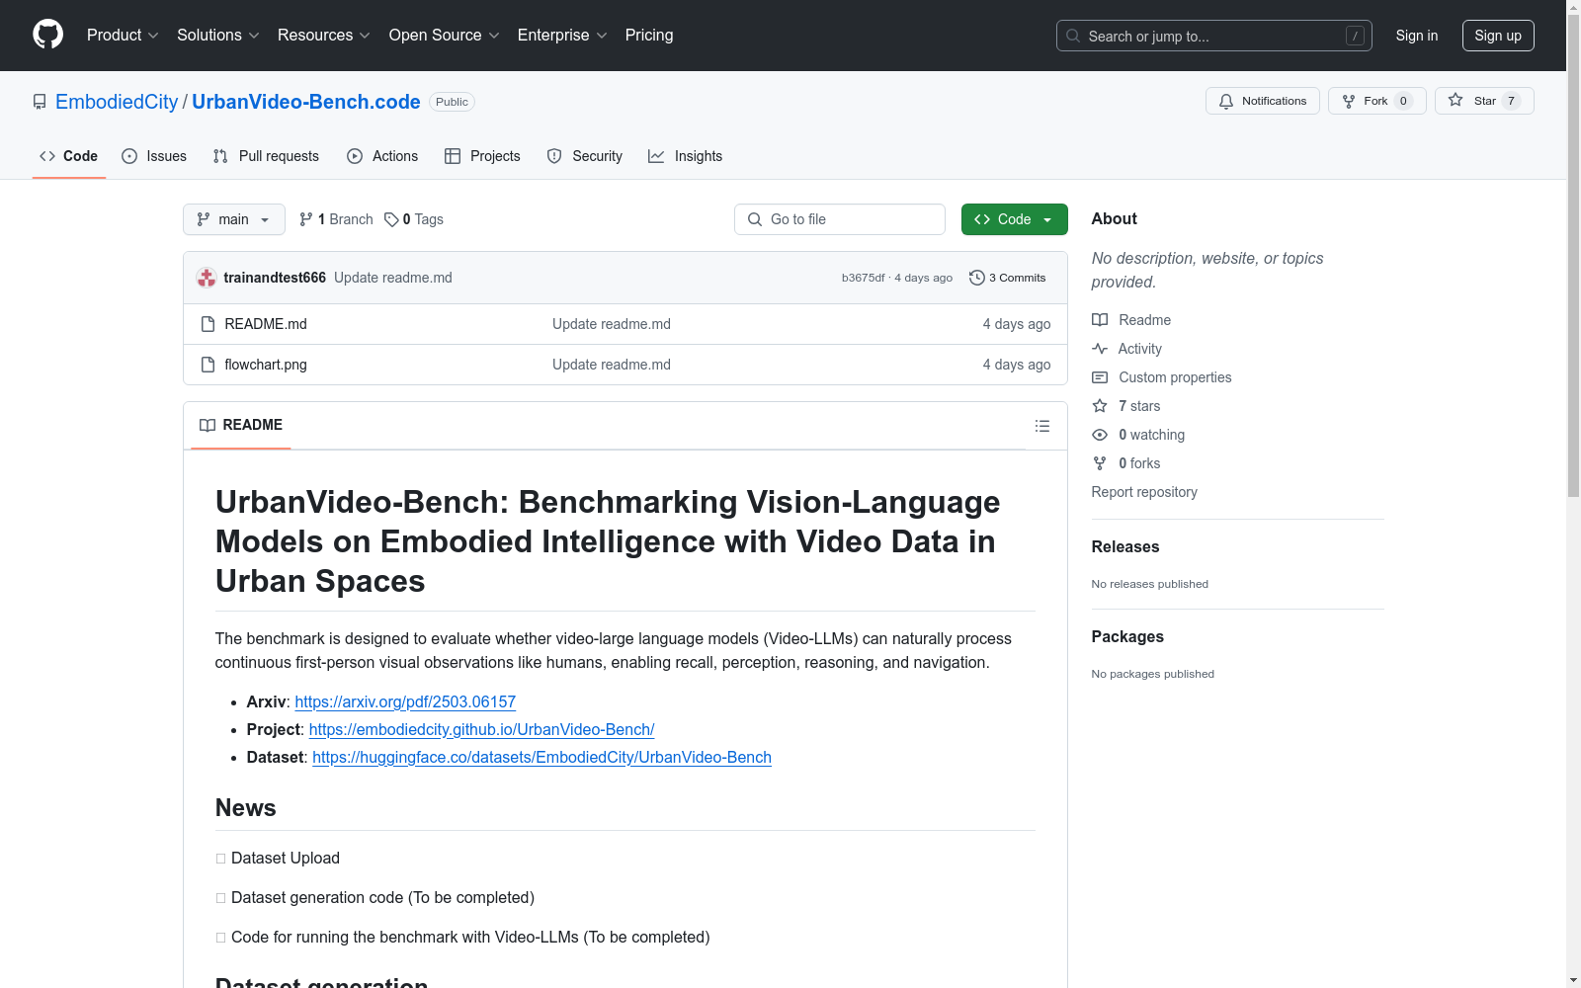Click the b3675df commit hash
1581x988 pixels.
[x=864, y=278]
